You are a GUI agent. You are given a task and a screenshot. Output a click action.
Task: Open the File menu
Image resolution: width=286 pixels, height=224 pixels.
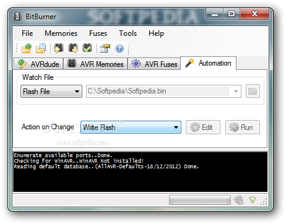(x=27, y=33)
